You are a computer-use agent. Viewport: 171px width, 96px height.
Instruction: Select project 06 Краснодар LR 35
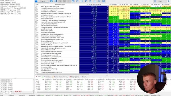[x=10, y=10]
